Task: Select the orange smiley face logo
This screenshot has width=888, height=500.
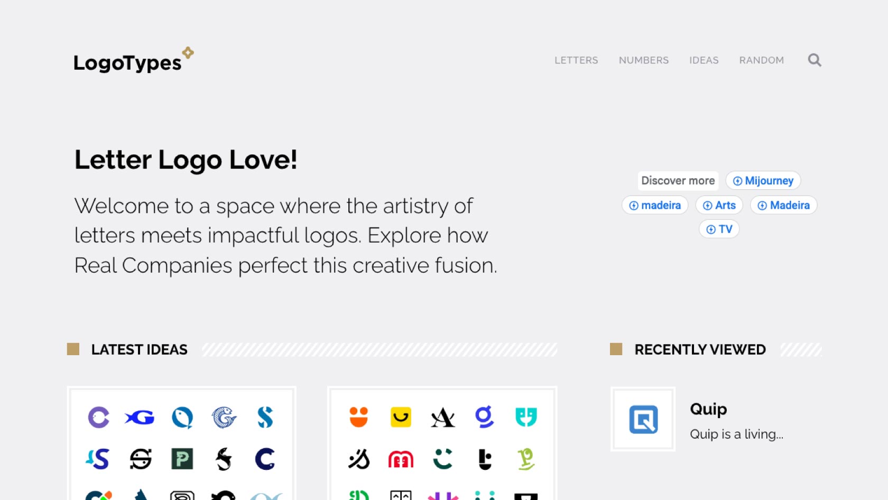Action: pos(358,417)
